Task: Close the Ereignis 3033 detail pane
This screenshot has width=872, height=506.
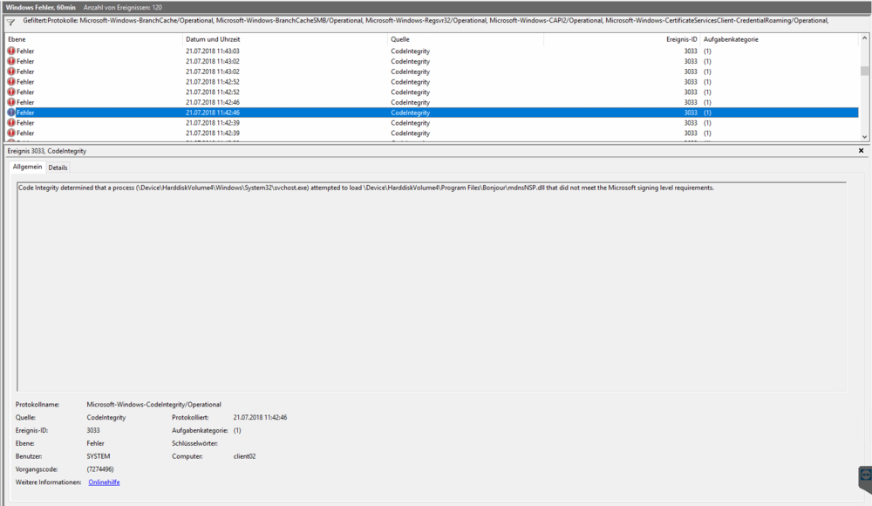Action: (862, 151)
